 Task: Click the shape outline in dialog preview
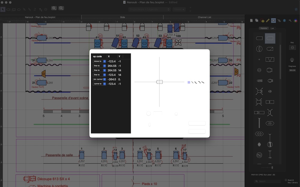coord(159,82)
